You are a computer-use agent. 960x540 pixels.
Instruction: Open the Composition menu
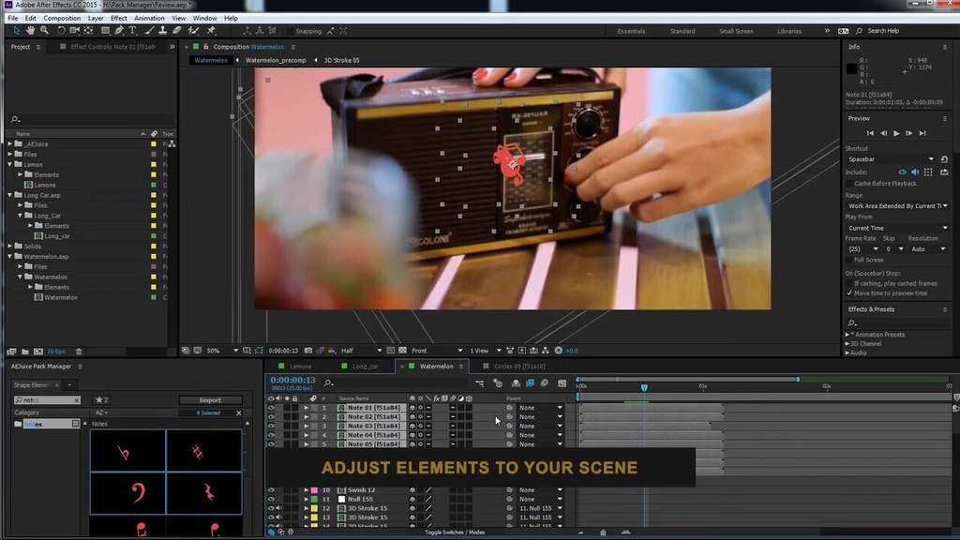click(62, 19)
